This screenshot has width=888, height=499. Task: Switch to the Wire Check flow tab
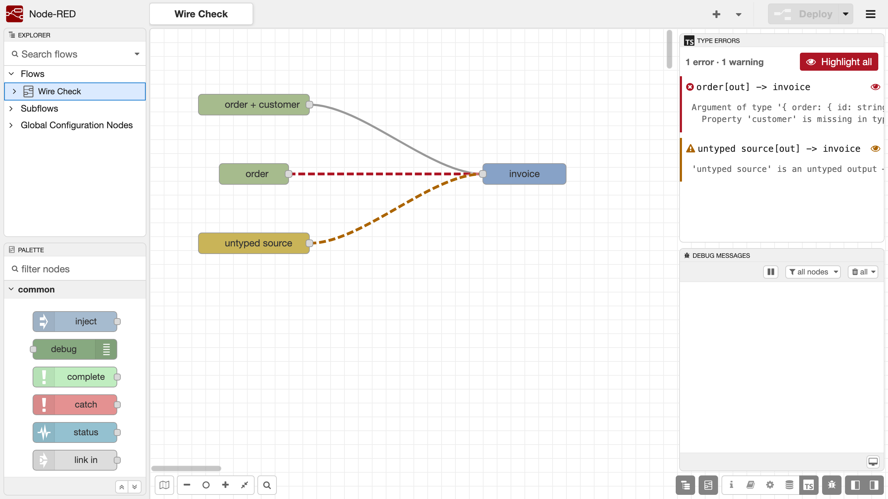click(x=201, y=14)
